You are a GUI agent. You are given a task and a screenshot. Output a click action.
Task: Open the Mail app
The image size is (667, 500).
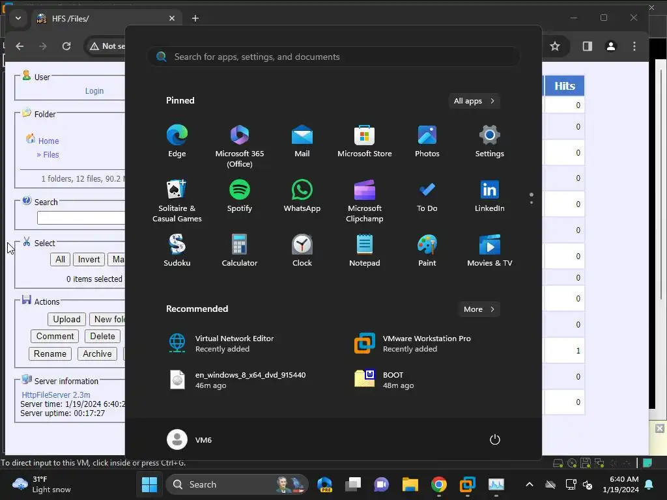pos(302,141)
